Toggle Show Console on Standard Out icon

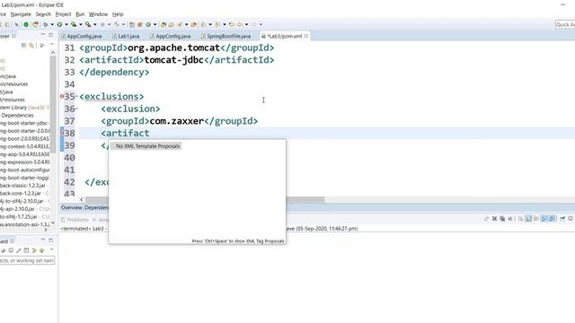[x=544, y=219]
